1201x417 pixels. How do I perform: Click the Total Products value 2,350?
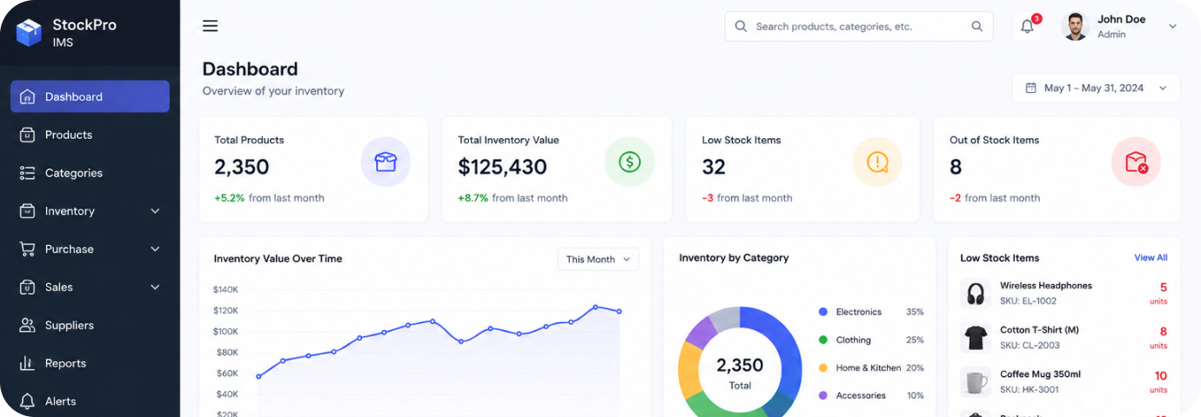(x=242, y=167)
